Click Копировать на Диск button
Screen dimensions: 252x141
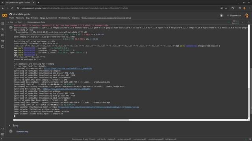point(36,22)
